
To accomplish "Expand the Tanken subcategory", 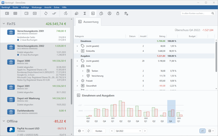I will (83, 71).
